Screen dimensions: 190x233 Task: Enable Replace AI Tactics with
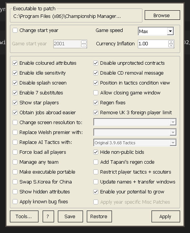[x=15, y=142]
